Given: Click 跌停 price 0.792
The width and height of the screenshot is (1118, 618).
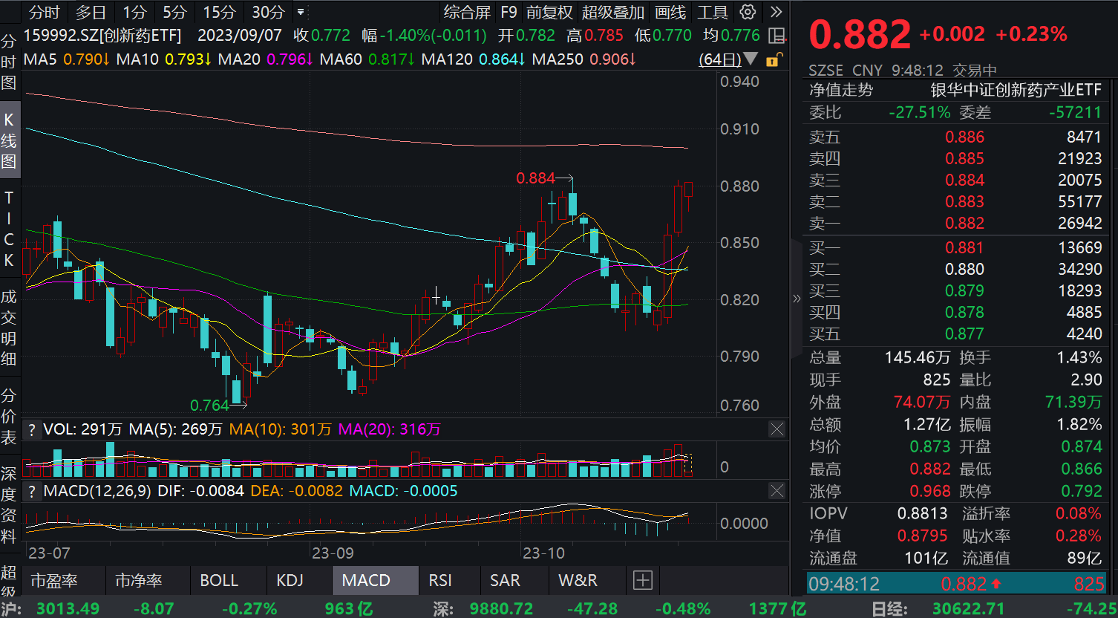Looking at the screenshot, I should [1082, 491].
